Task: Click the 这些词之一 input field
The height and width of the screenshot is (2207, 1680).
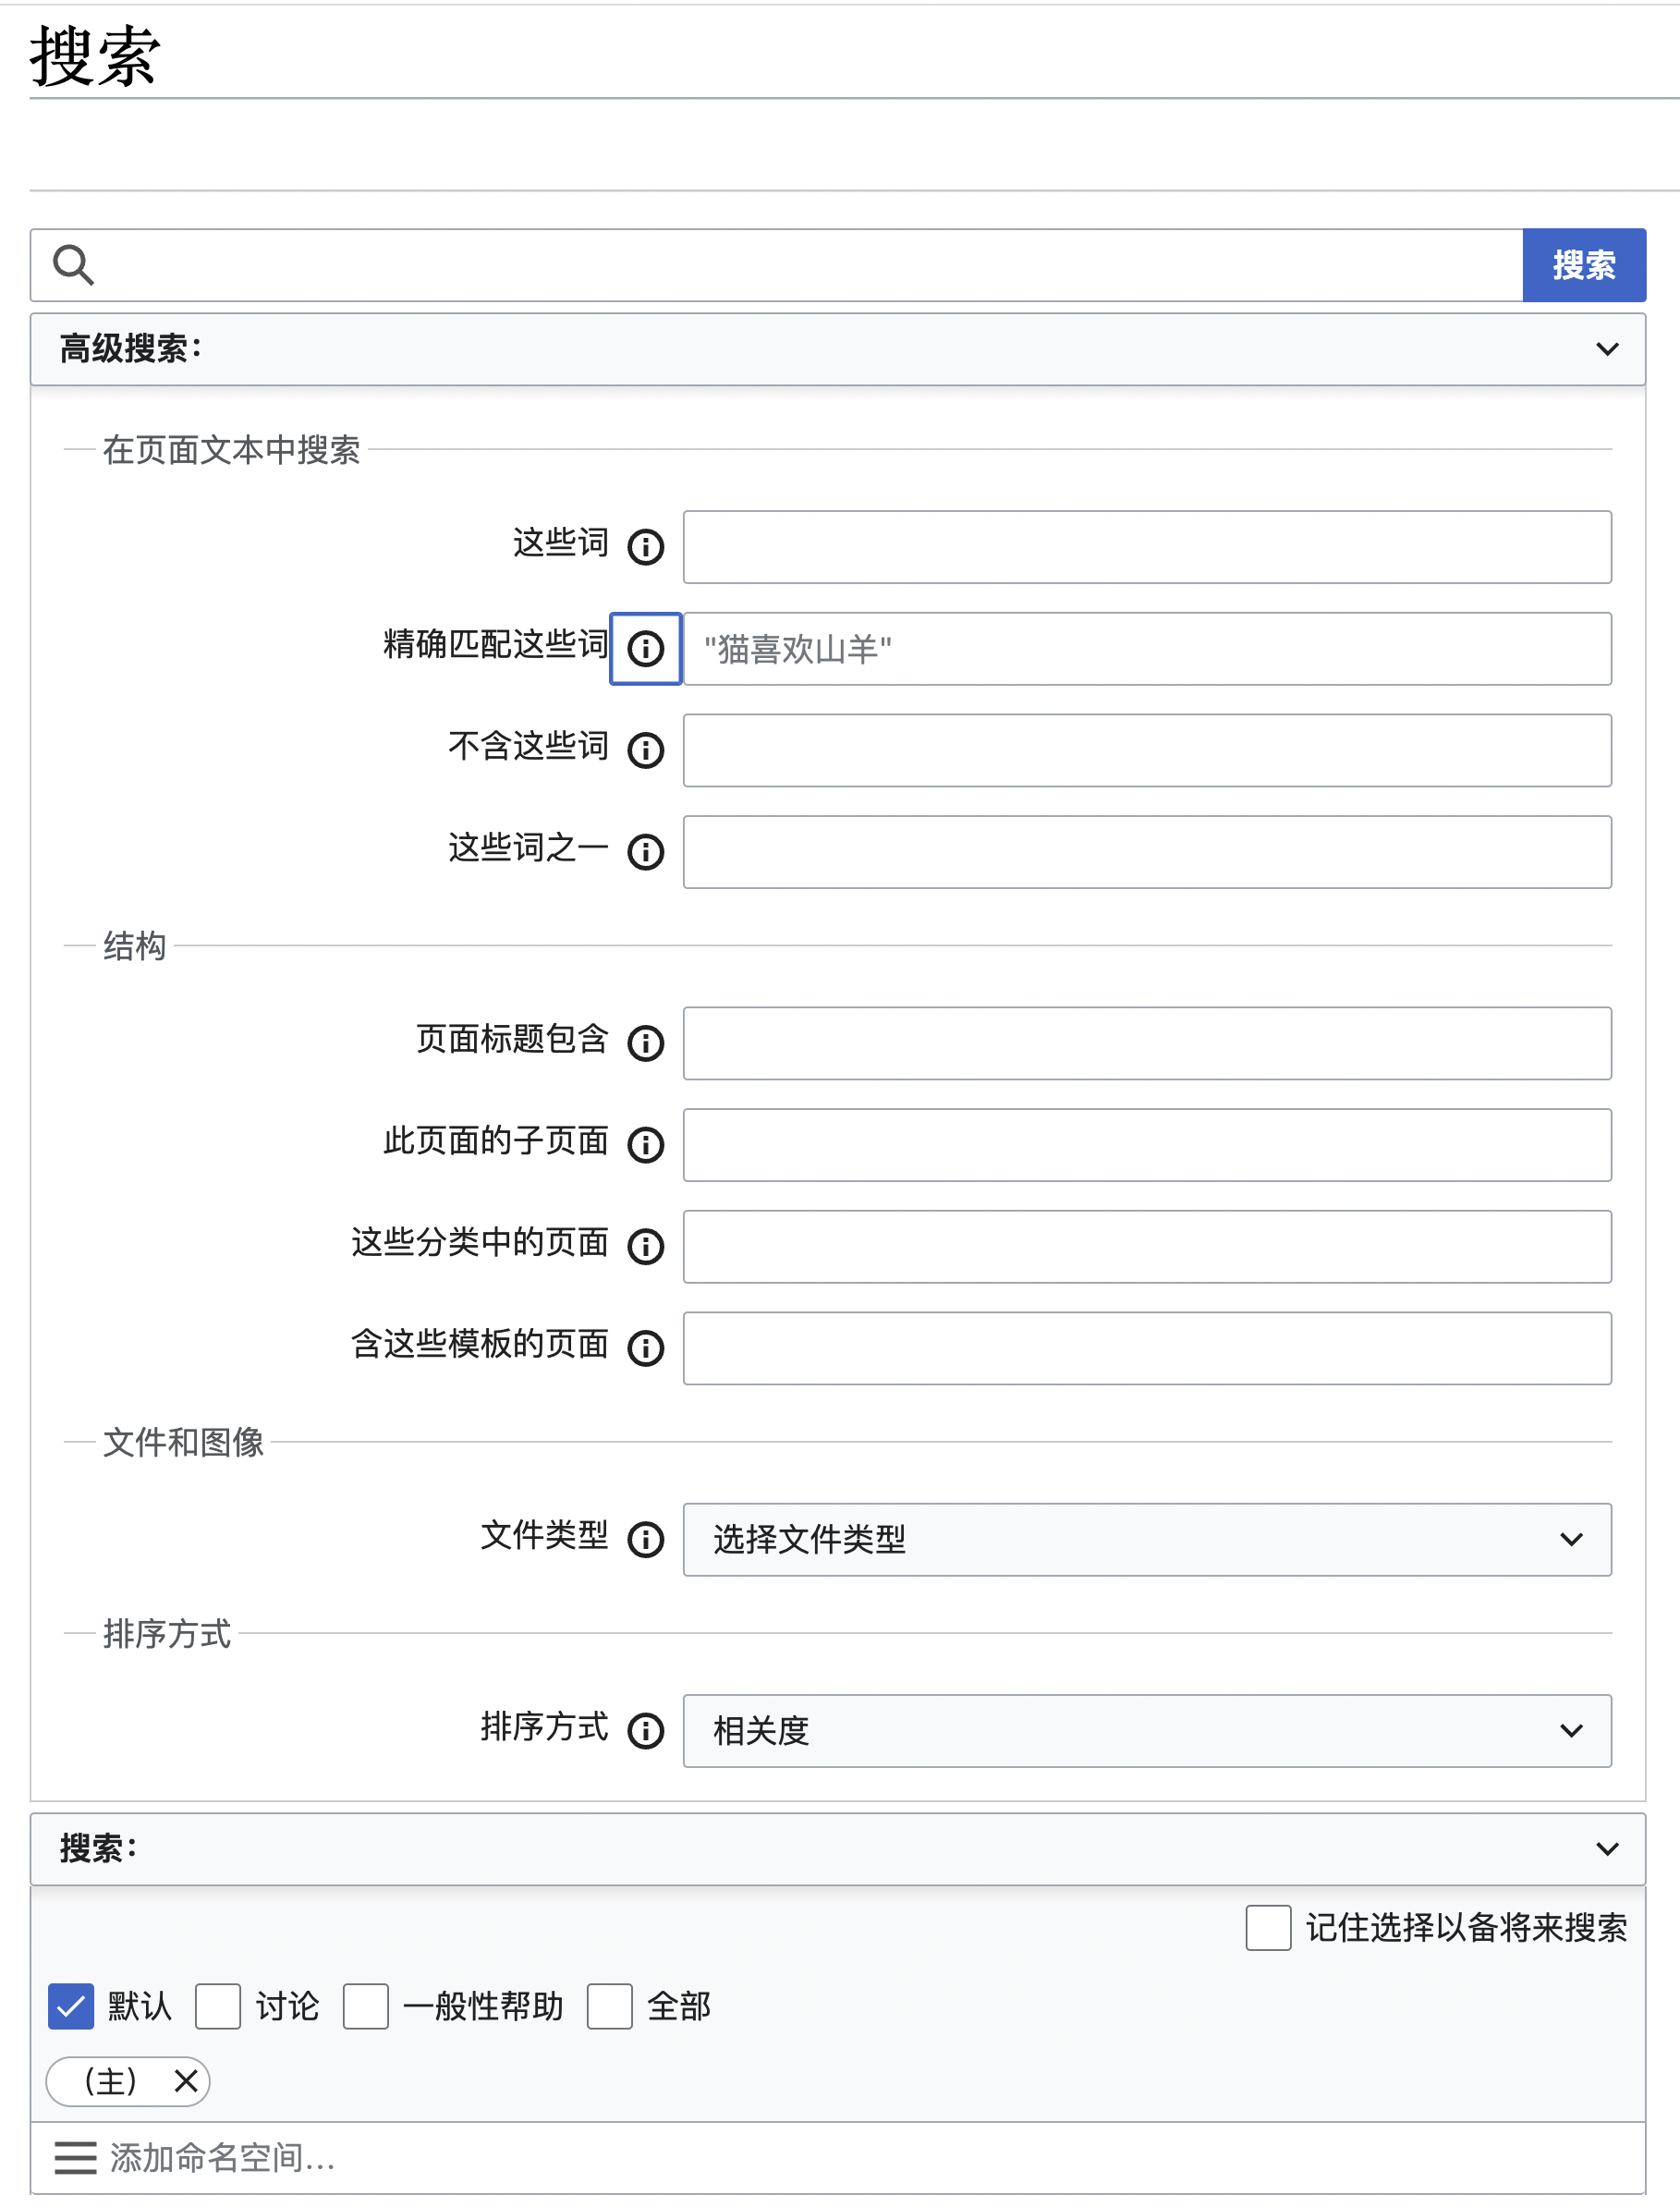Action: (1147, 852)
